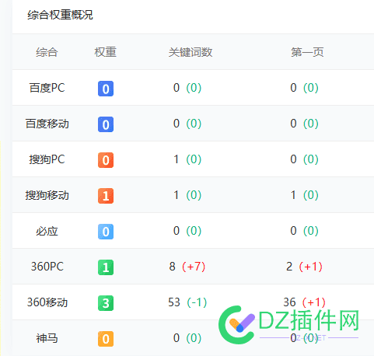Click 搜狗移动 first-page value 1 (0)

tap(304, 195)
